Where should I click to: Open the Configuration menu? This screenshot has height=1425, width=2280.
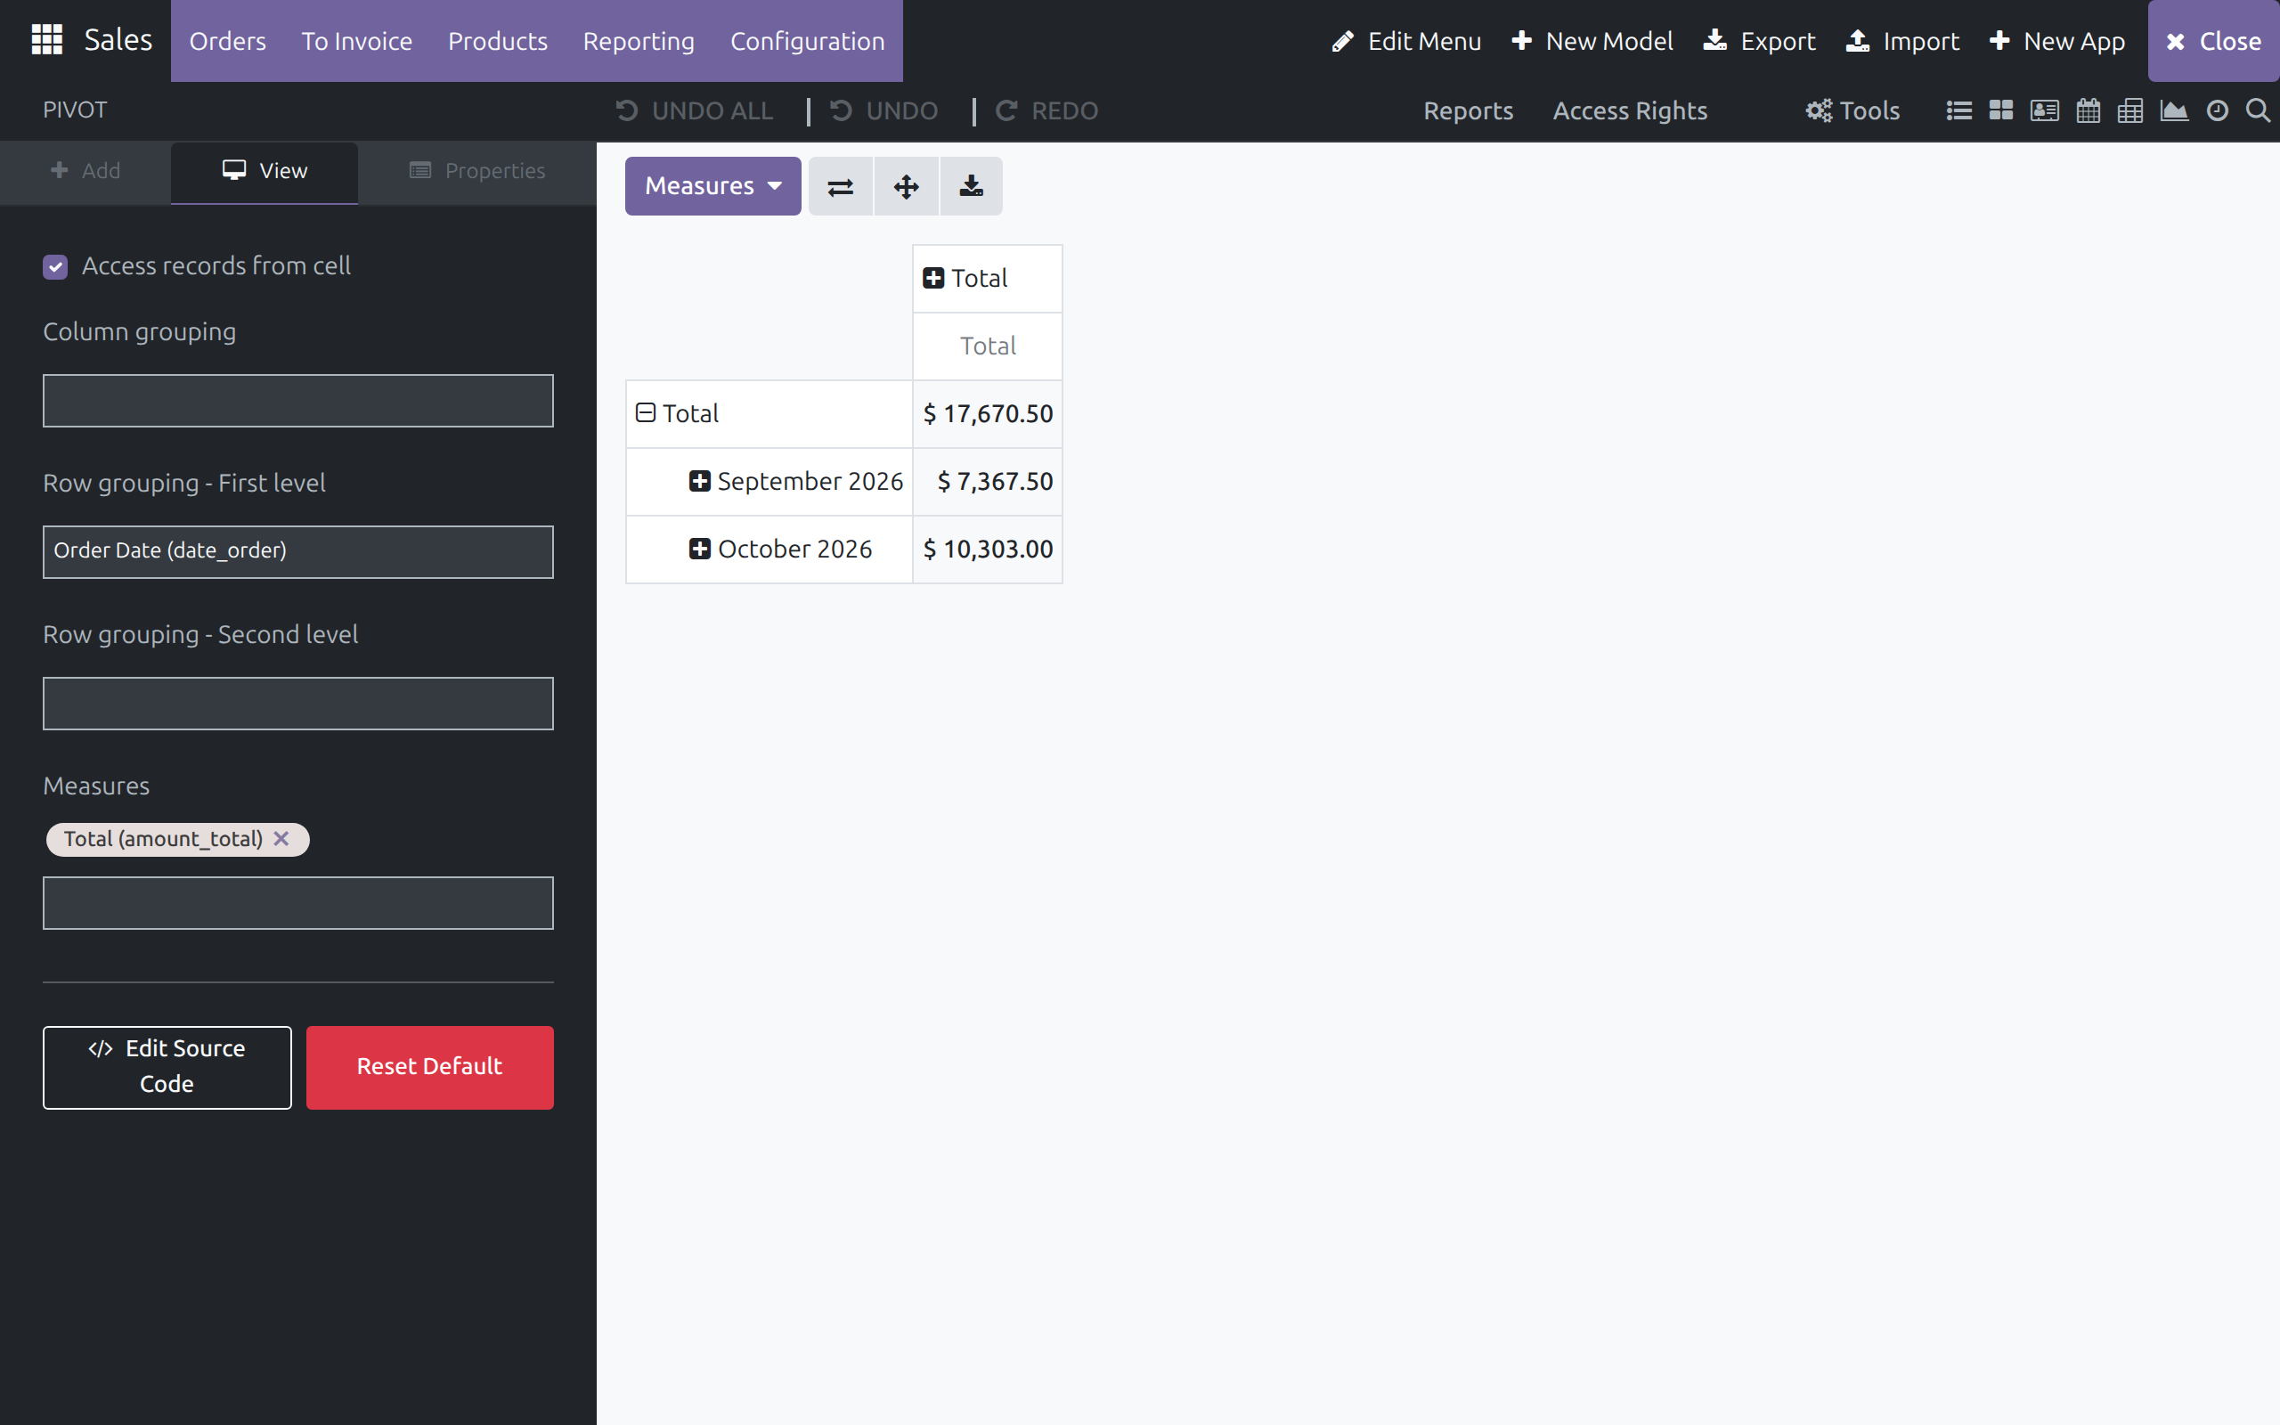click(808, 42)
